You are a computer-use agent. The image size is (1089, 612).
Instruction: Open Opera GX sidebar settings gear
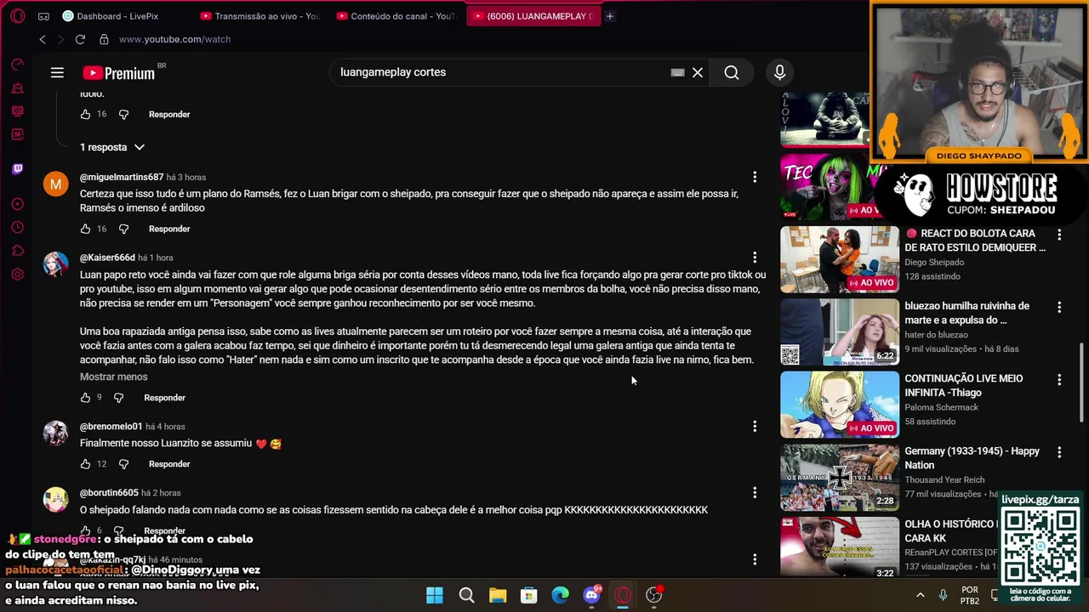17,274
